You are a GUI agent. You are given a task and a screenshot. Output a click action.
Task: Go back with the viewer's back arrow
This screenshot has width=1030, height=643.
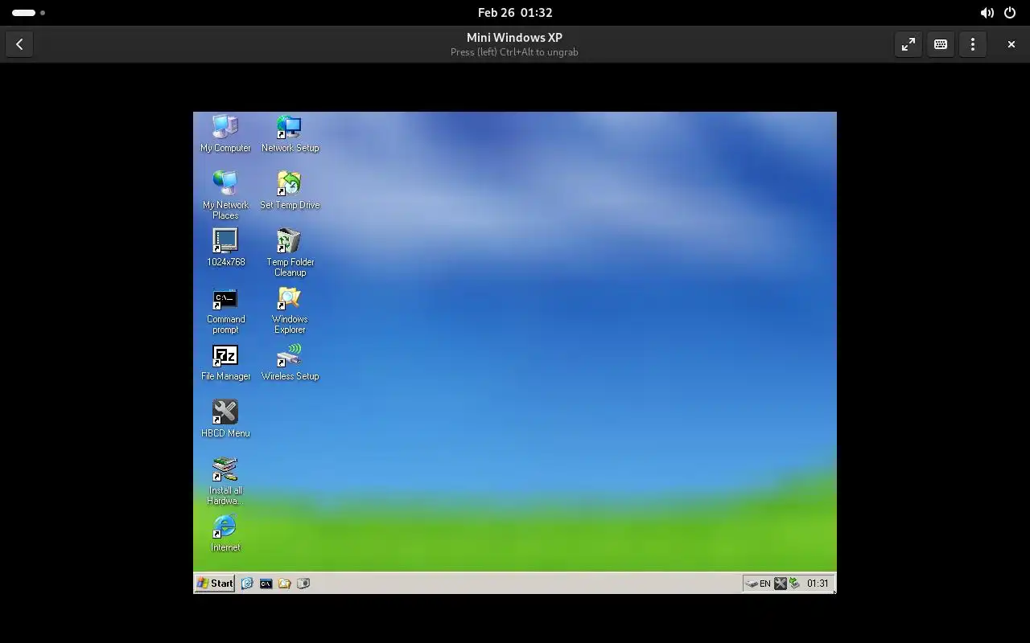tap(19, 44)
